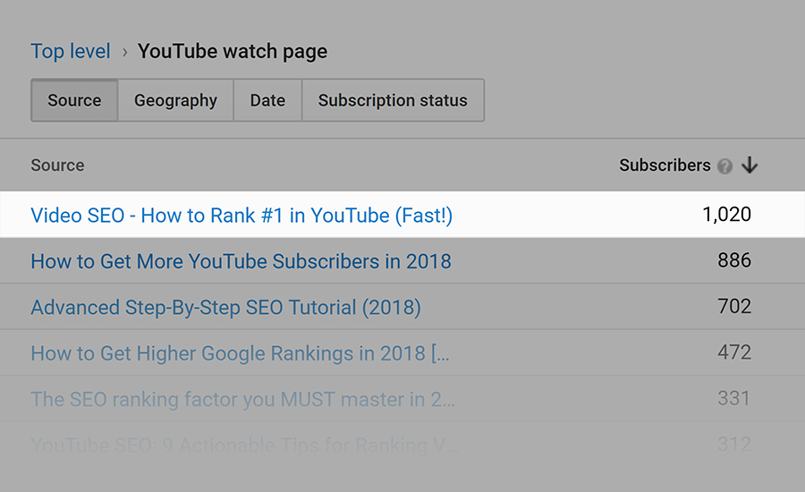Go back to Top level breadcrumb
Viewport: 805px width, 492px height.
pos(71,52)
